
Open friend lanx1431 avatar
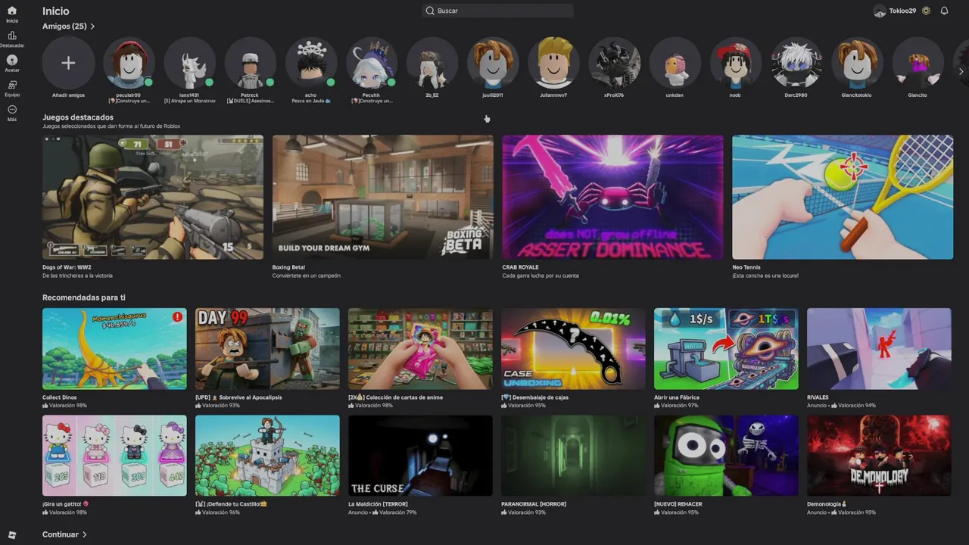point(189,63)
